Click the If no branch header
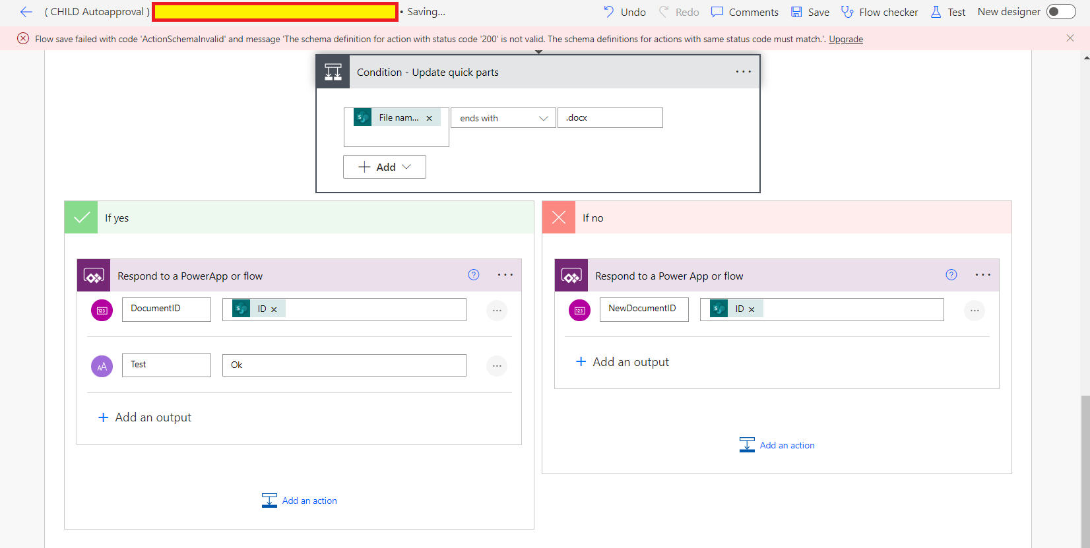This screenshot has height=548, width=1090. [x=777, y=218]
